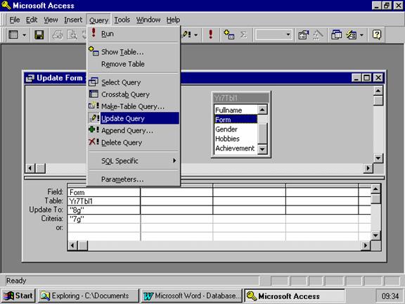
Task: Click the Build wand toolbar icon
Action: (x=318, y=34)
